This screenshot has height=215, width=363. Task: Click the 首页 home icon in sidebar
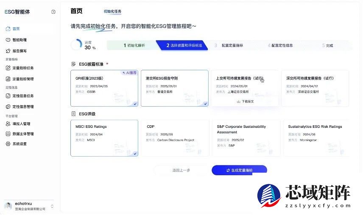[x=8, y=29]
